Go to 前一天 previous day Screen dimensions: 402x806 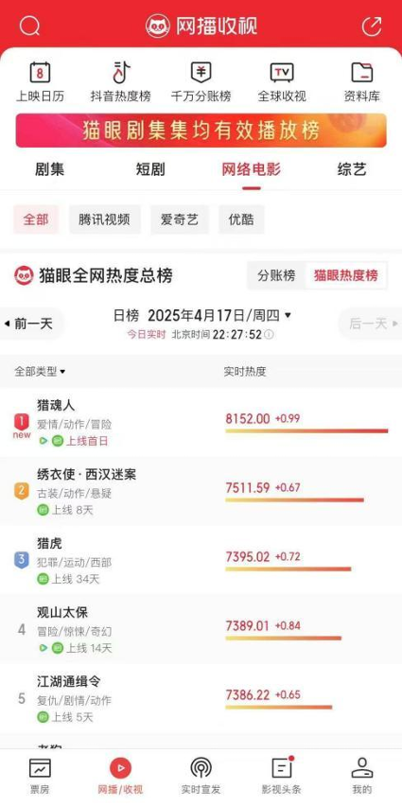tap(29, 324)
